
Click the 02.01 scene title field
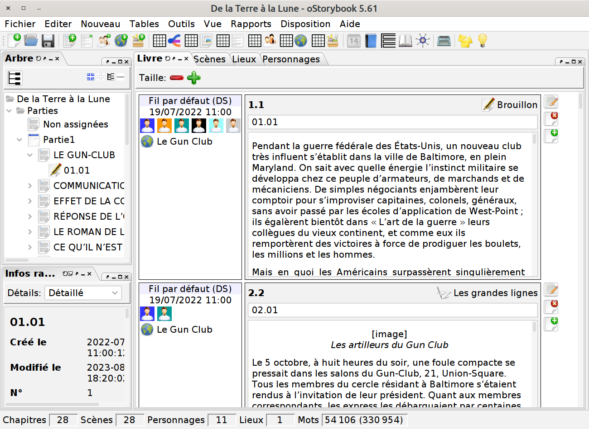393,310
